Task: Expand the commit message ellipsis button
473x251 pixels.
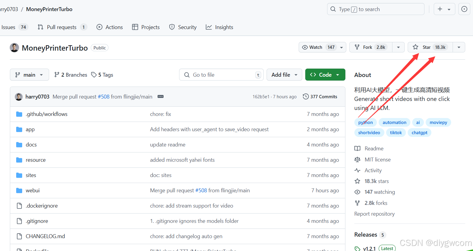Action: pyautogui.click(x=161, y=97)
